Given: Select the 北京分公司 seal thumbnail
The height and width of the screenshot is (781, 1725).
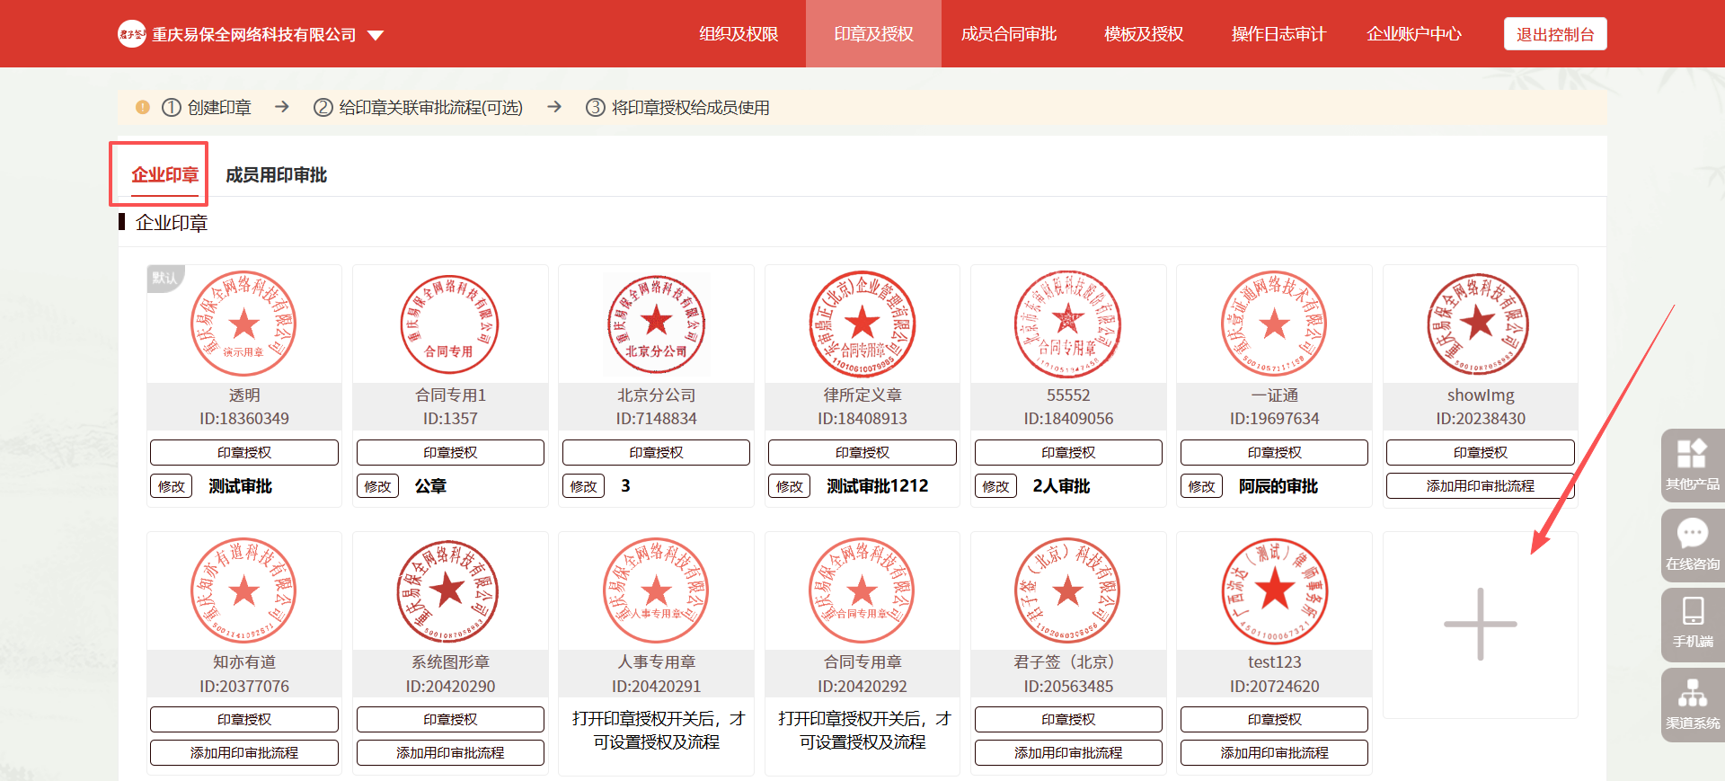Looking at the screenshot, I should 656,324.
